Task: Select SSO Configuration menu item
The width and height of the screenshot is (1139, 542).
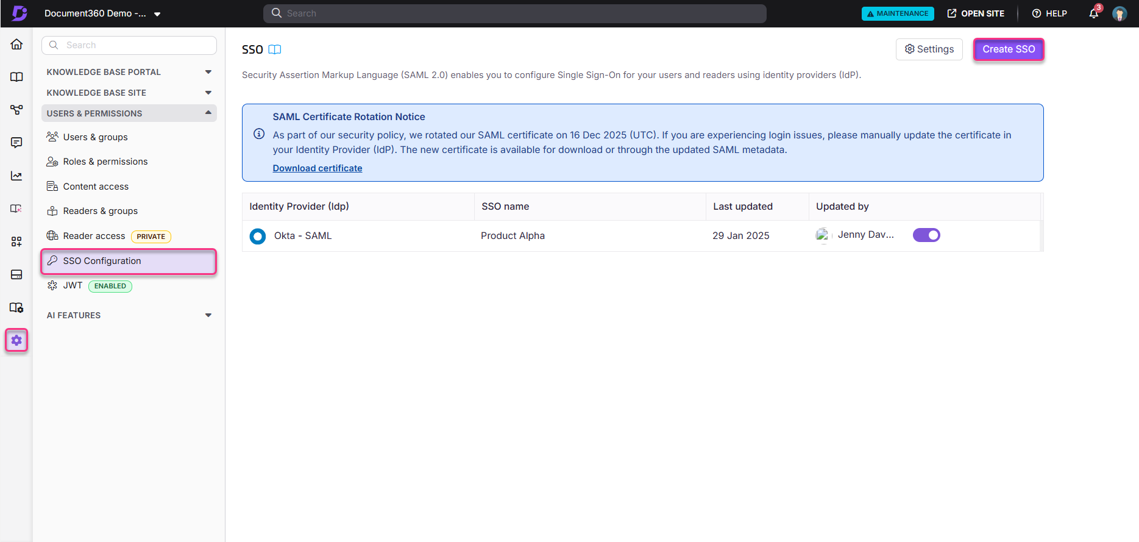Action: pos(129,261)
